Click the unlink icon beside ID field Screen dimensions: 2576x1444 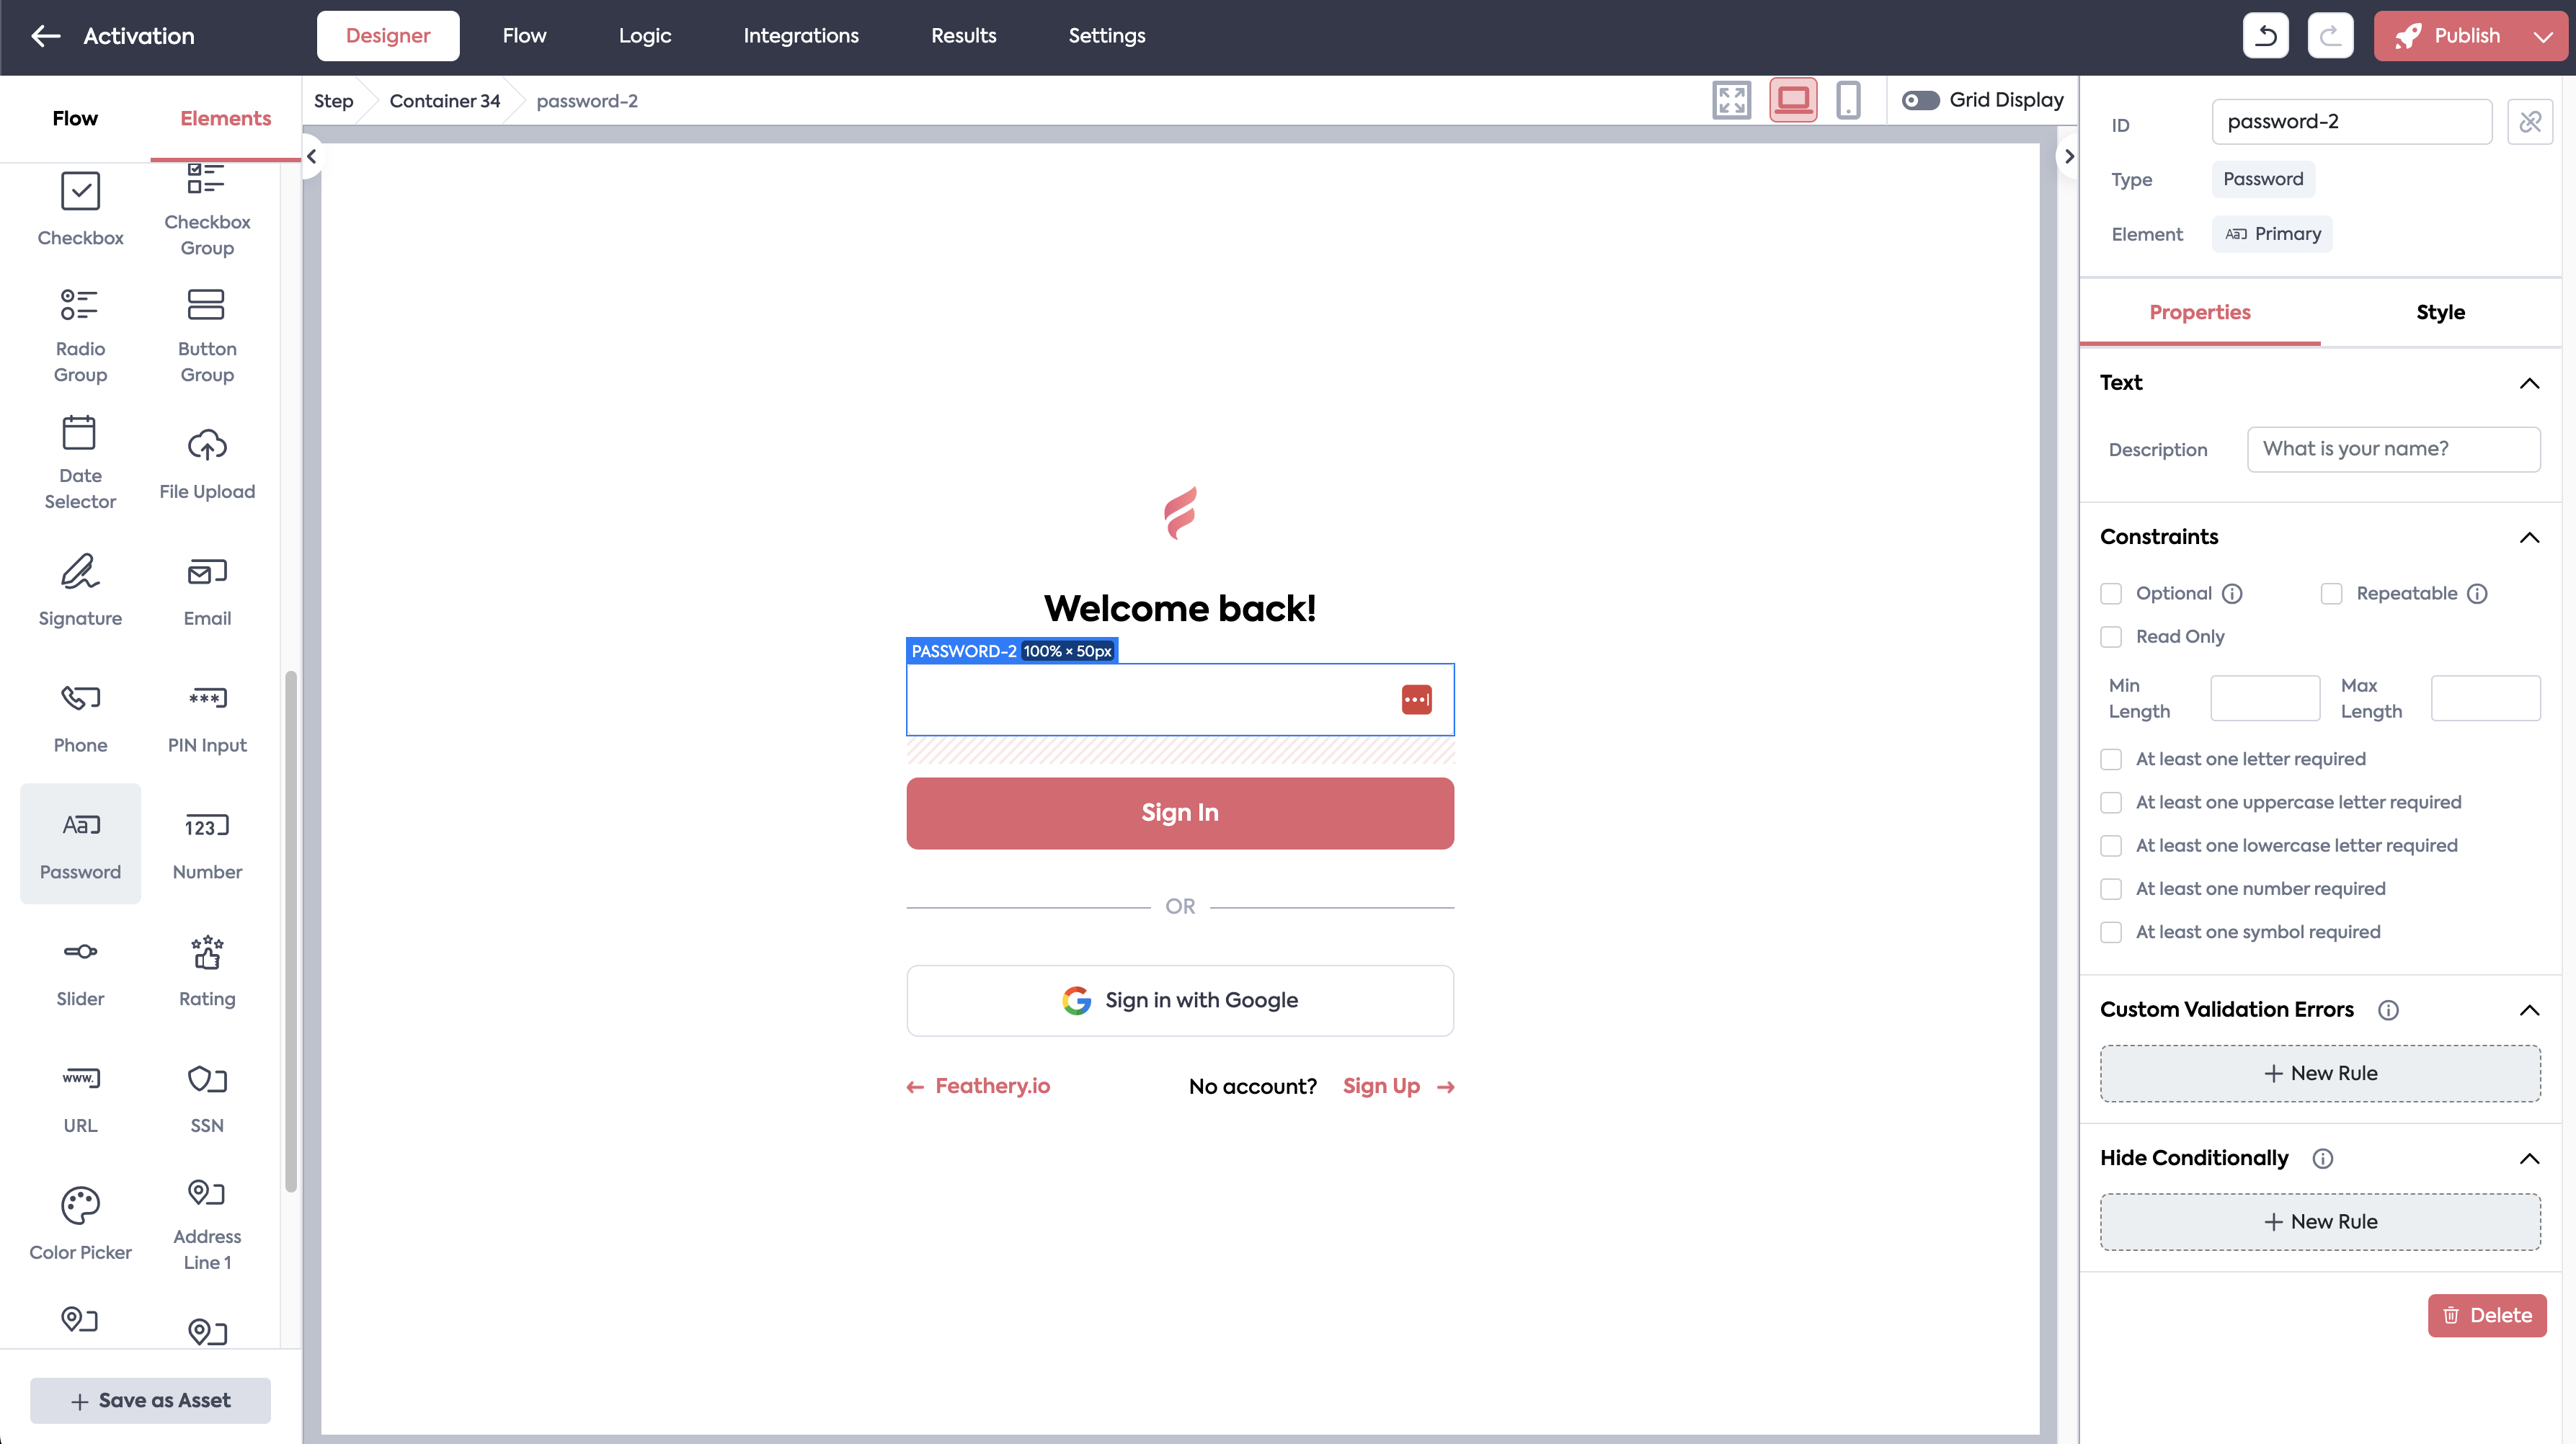click(2530, 122)
